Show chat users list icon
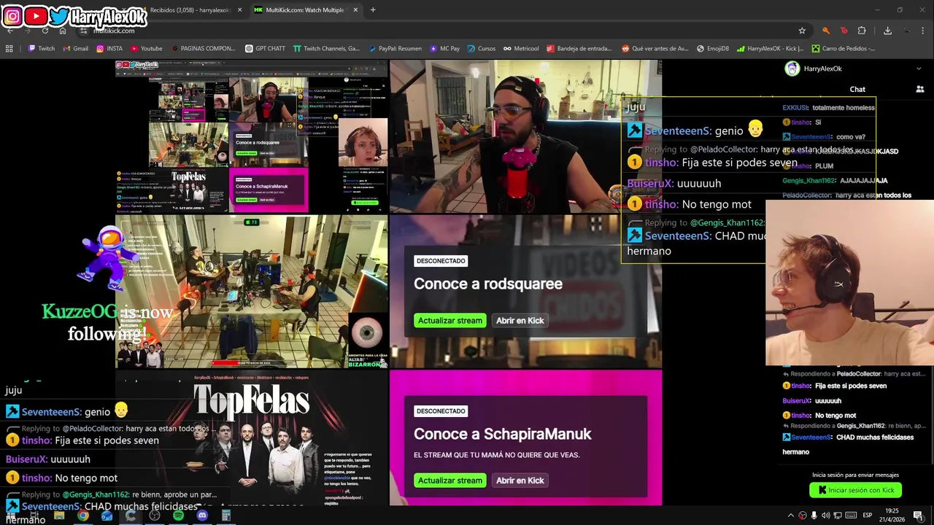The width and height of the screenshot is (934, 525). tap(919, 89)
